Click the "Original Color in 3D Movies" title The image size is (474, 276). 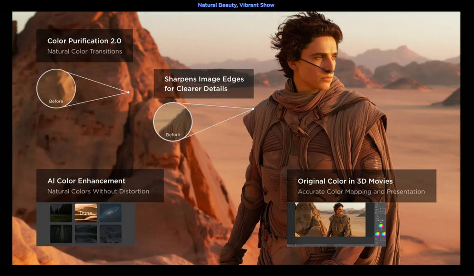pos(345,181)
